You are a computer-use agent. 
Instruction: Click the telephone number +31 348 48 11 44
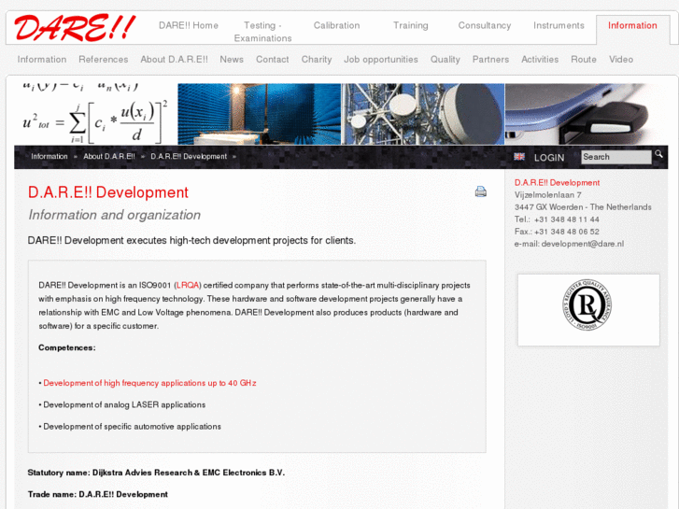[x=566, y=219]
